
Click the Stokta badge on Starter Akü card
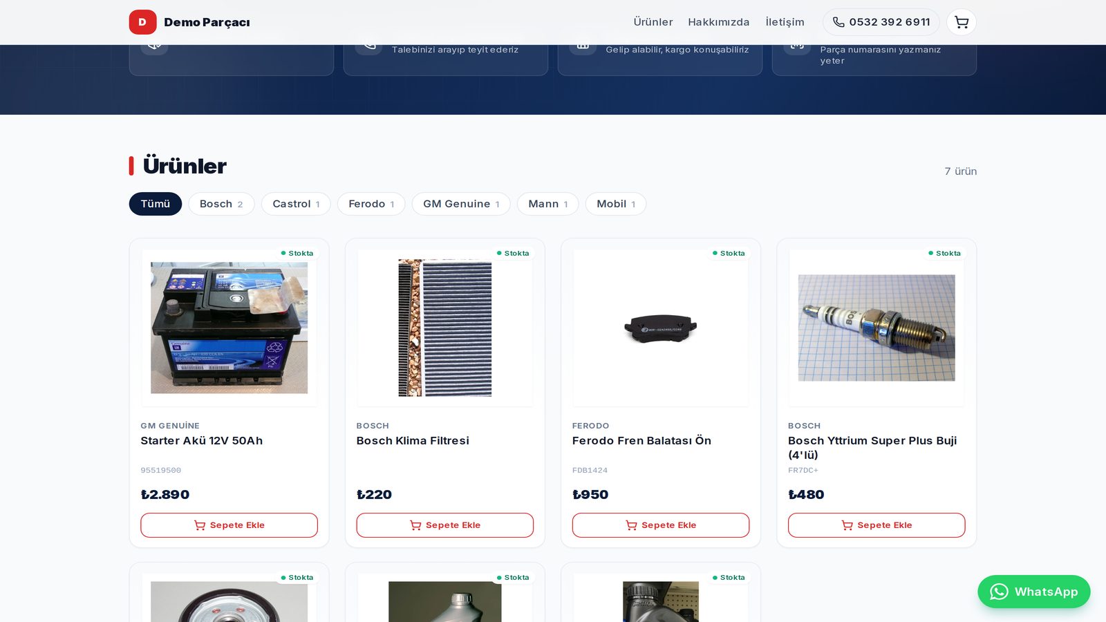297,254
